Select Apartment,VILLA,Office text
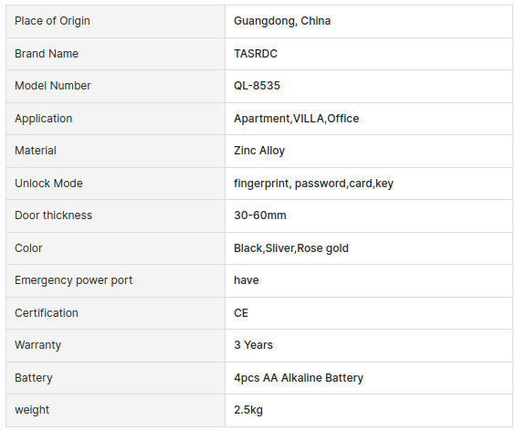The image size is (516, 431). pyautogui.click(x=296, y=119)
